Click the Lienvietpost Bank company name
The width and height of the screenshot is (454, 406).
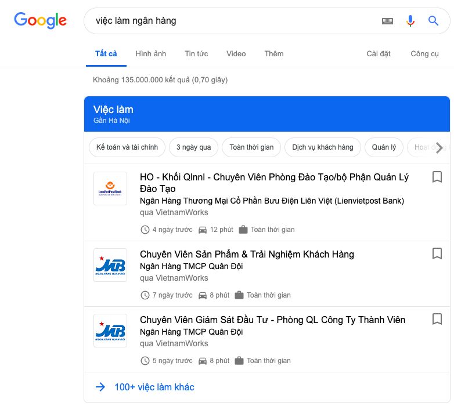click(x=272, y=201)
